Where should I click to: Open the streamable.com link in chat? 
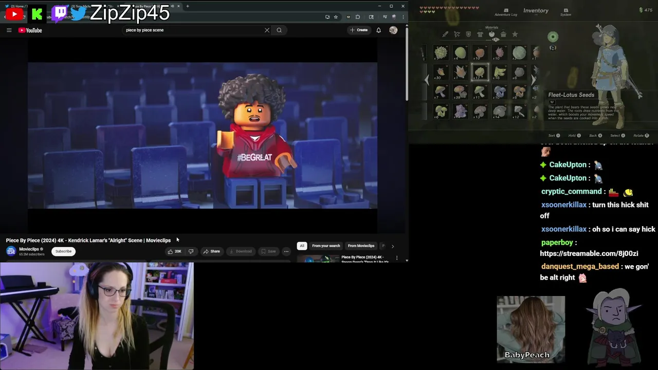[x=589, y=253]
